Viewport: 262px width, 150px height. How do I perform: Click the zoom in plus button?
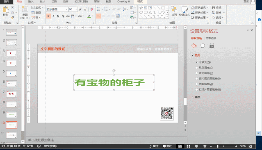pos(236,146)
